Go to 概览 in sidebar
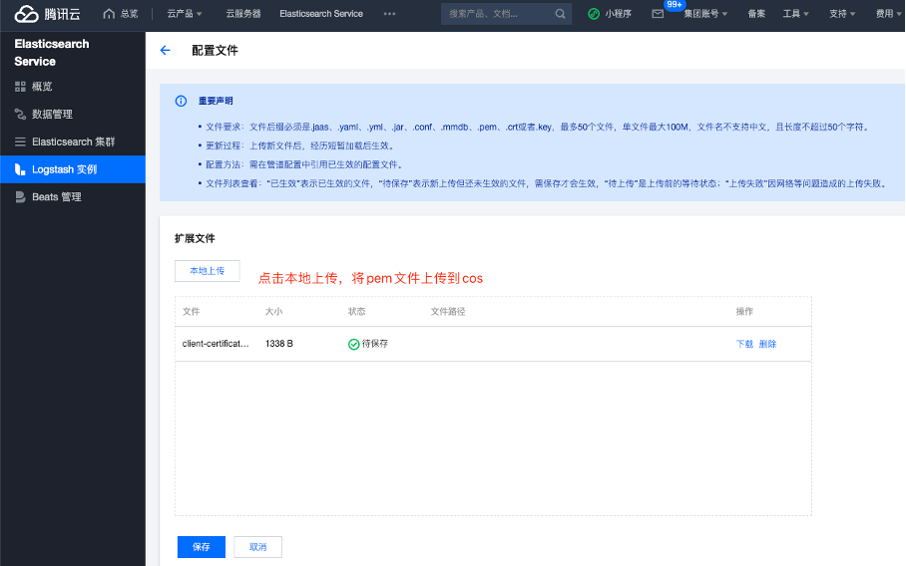This screenshot has height=566, width=906. [73, 87]
